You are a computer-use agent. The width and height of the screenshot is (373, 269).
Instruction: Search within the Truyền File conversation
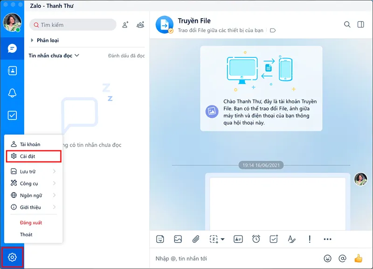pos(347,25)
